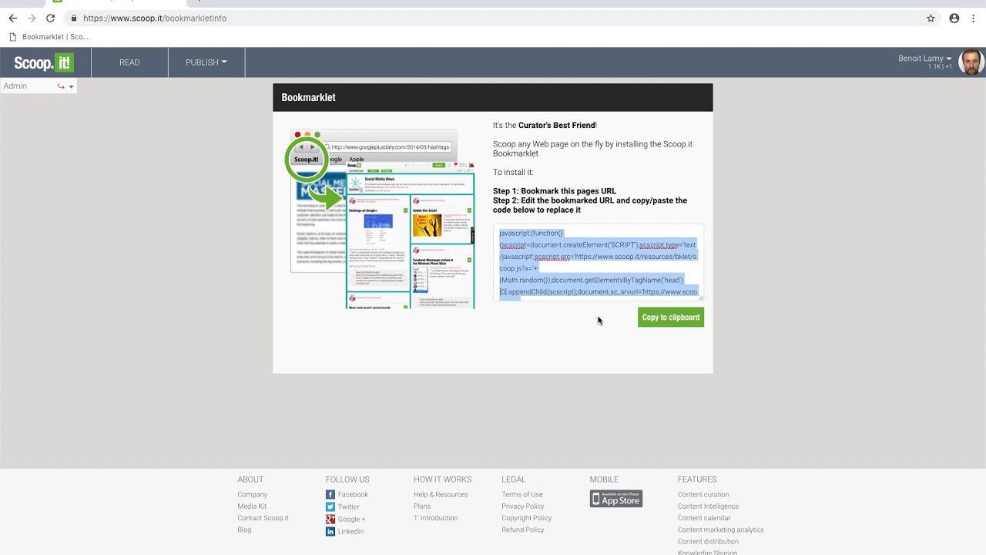
Task: Open the Facebook text link
Action: point(353,495)
